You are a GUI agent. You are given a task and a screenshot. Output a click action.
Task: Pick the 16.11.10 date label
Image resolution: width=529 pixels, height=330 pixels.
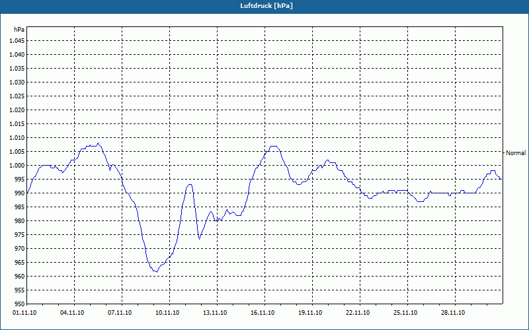coord(263,313)
